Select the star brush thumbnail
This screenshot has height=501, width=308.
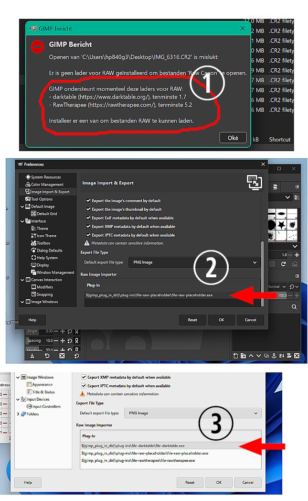point(282,225)
